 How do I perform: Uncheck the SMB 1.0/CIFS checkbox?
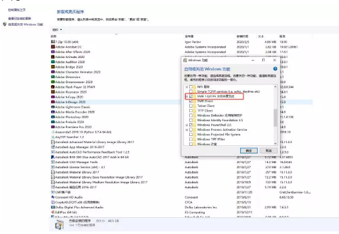pos(191,96)
